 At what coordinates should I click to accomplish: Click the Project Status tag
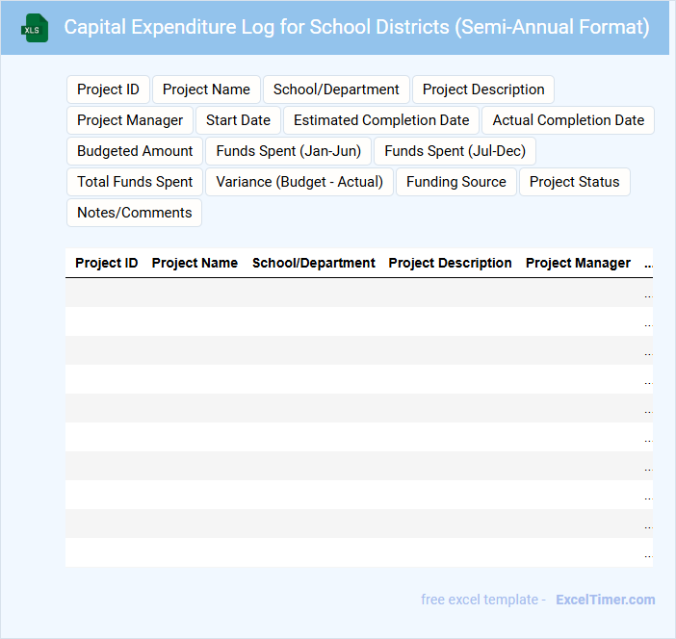pyautogui.click(x=575, y=182)
